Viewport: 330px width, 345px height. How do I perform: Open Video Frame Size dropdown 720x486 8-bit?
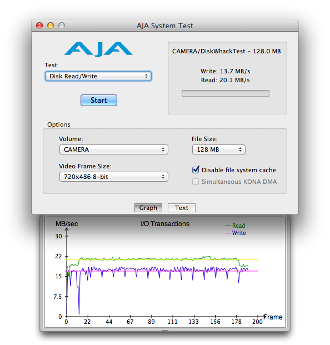tap(114, 177)
